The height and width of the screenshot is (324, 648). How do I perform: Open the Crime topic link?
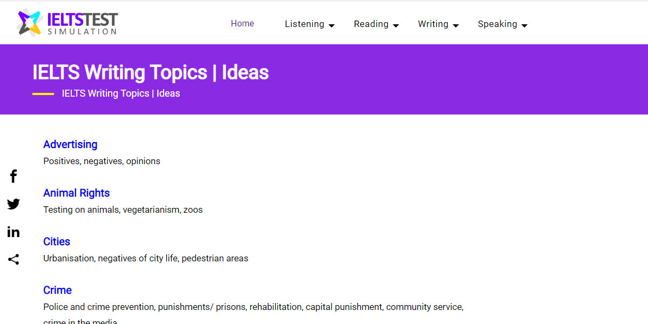(57, 290)
